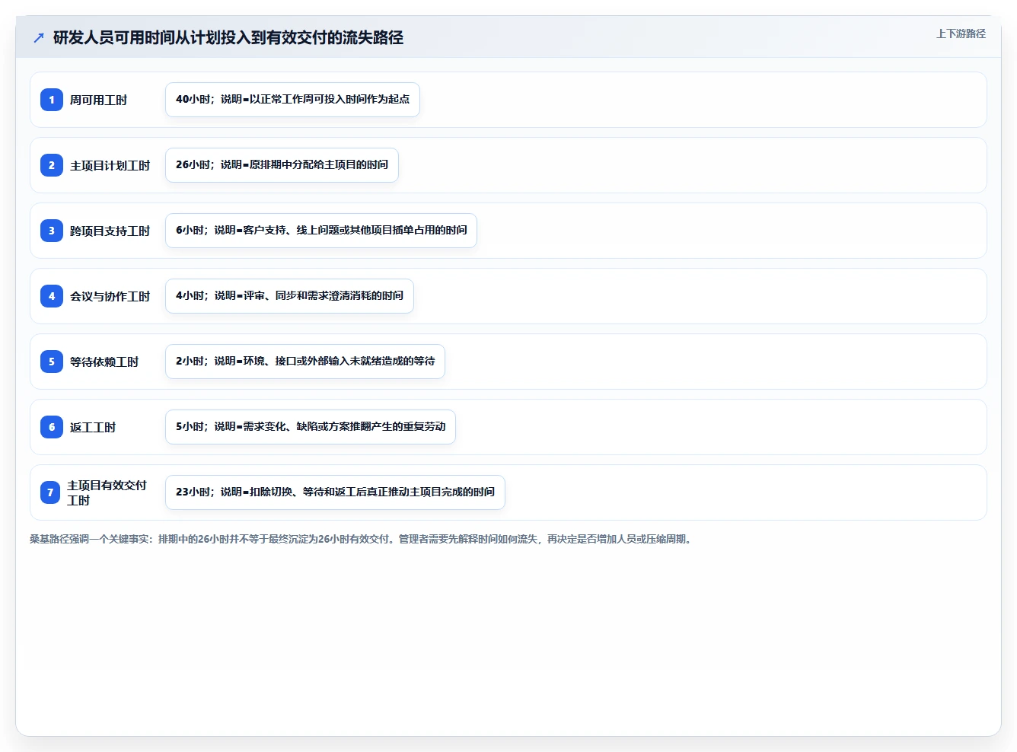Image resolution: width=1017 pixels, height=752 pixels.
Task: Select step number 2 badge
Action: pos(52,165)
